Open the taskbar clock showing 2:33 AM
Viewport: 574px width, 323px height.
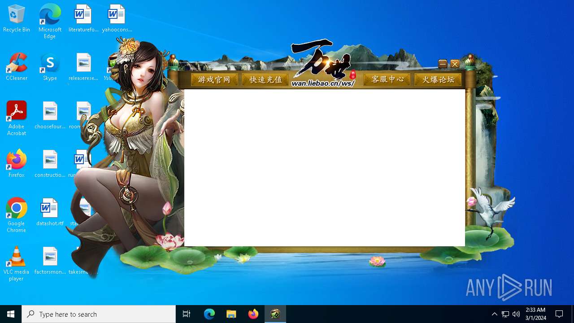pyautogui.click(x=536, y=314)
